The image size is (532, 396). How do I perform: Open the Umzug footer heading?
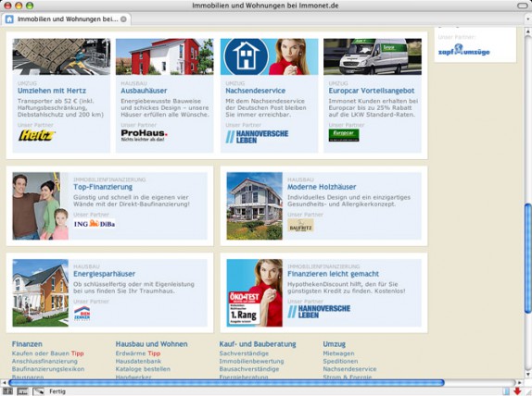coord(335,344)
